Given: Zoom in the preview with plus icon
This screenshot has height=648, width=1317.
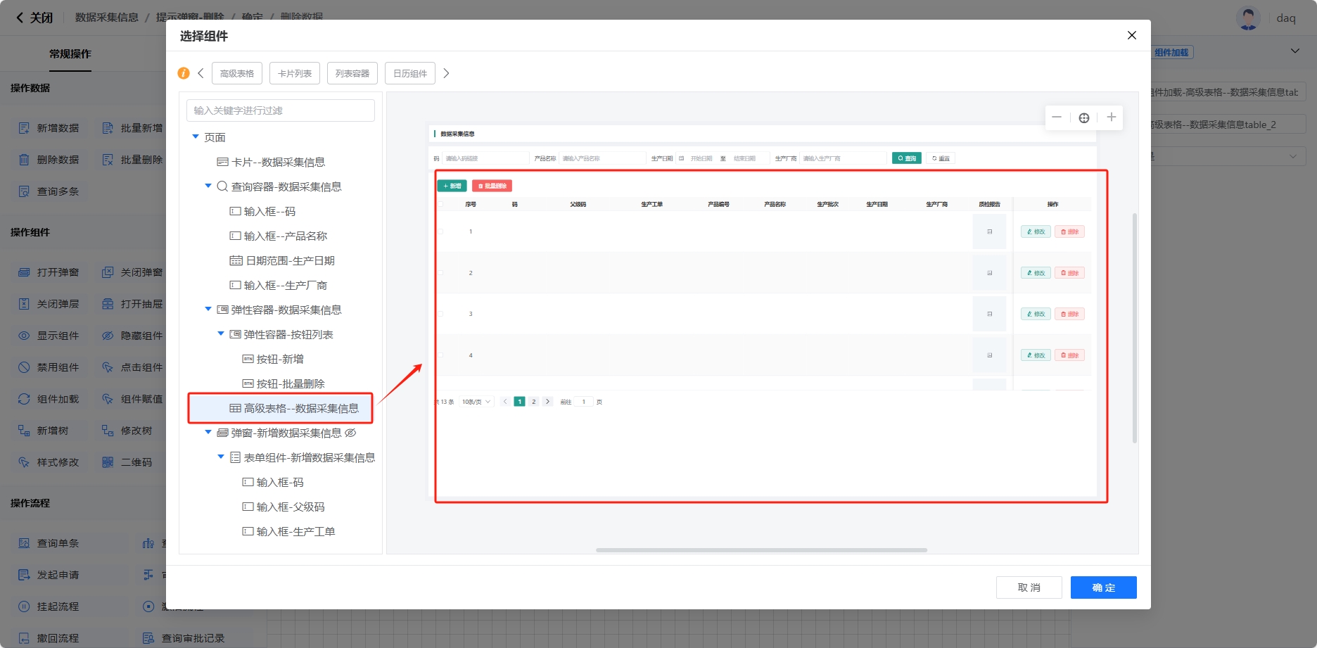Looking at the screenshot, I should pyautogui.click(x=1111, y=117).
